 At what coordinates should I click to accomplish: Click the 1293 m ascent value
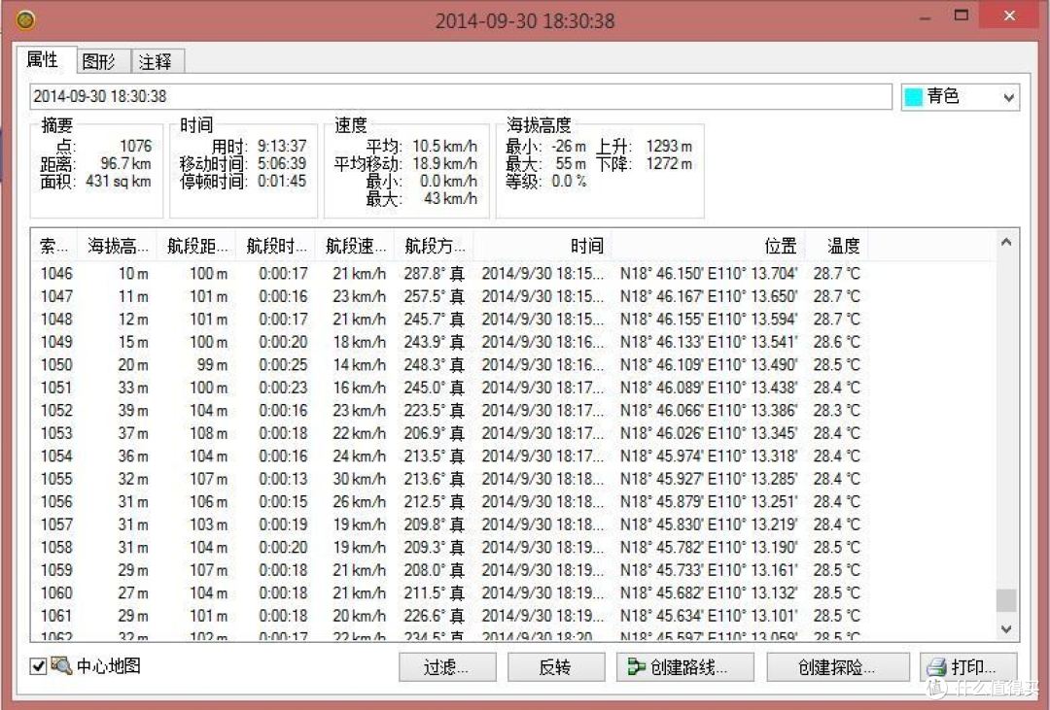click(669, 146)
